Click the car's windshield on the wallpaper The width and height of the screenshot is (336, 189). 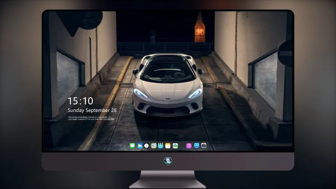tap(168, 69)
